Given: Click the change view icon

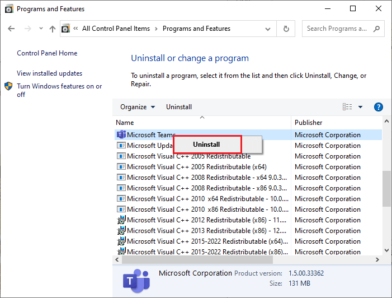Looking at the screenshot, I should [x=347, y=107].
